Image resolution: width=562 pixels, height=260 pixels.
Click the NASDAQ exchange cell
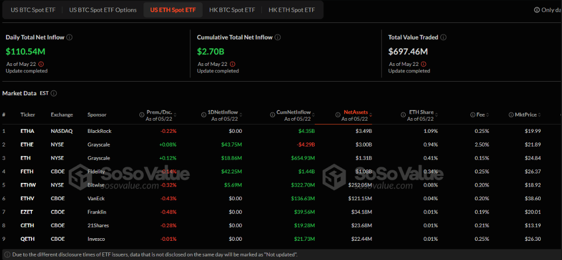coord(62,131)
